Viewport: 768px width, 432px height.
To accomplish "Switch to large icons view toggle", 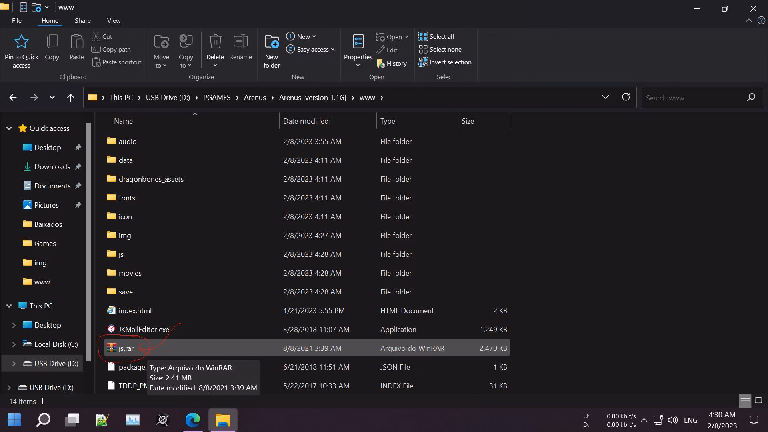I will tap(758, 401).
